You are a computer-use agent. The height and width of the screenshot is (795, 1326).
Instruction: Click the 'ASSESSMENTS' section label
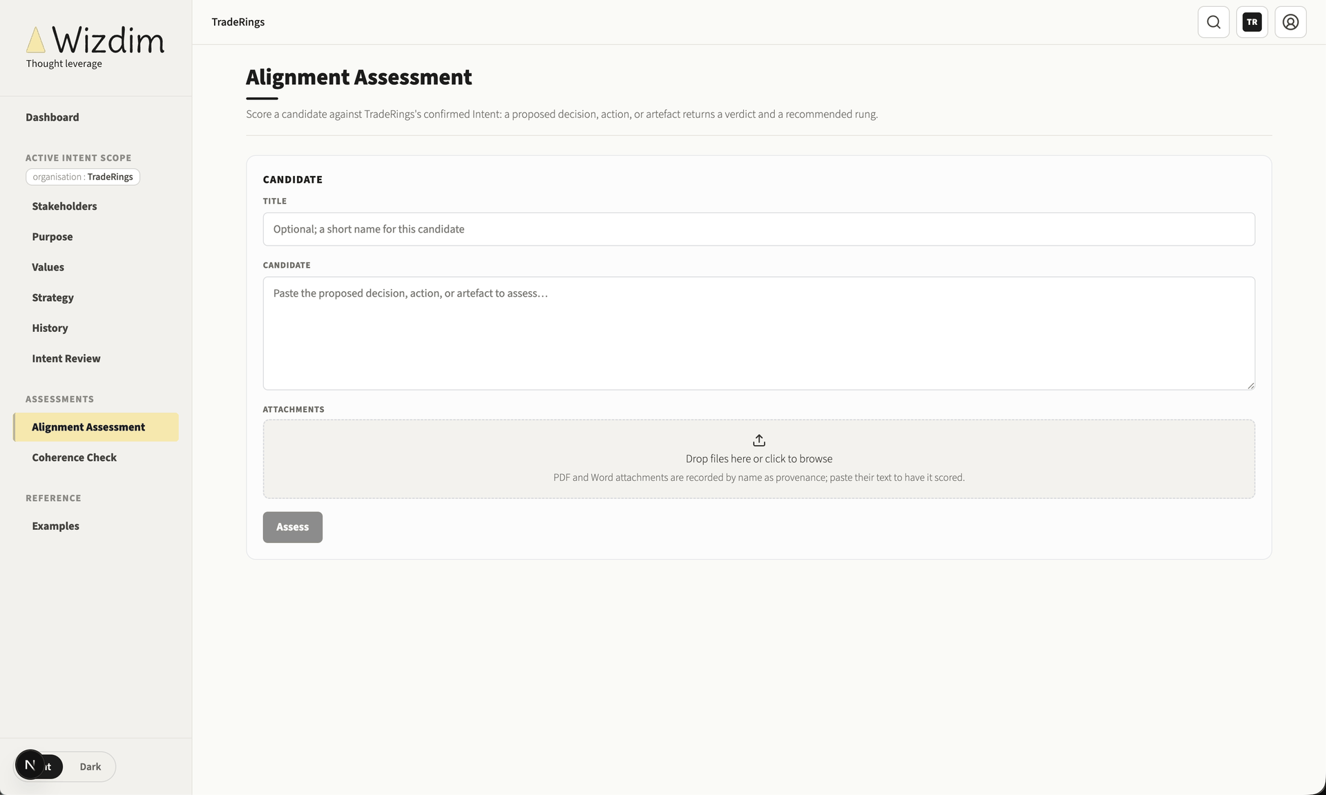59,399
